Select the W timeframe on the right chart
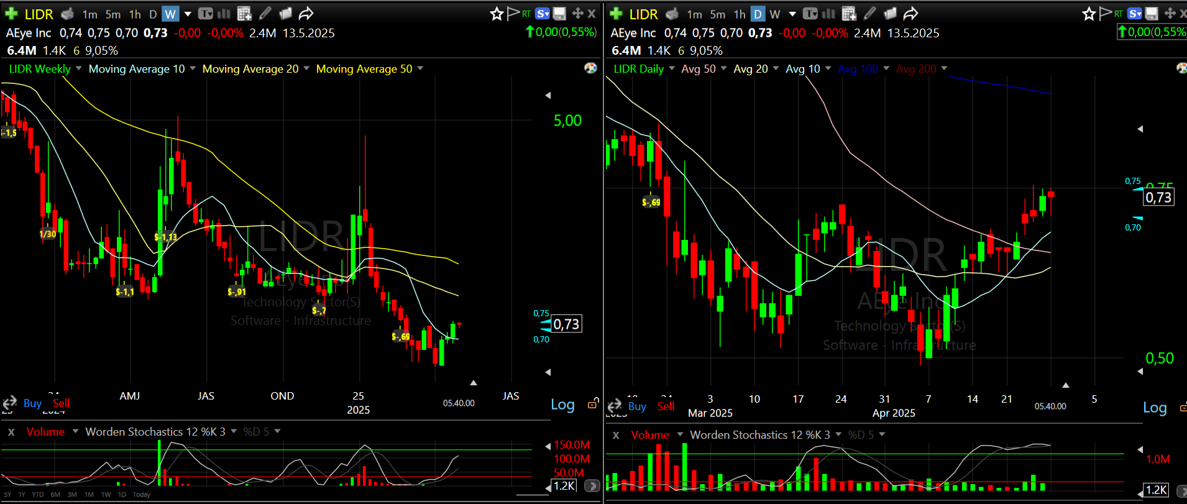The image size is (1187, 504). click(x=775, y=14)
